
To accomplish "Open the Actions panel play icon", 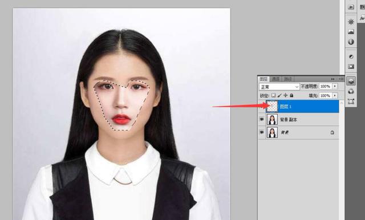I will click(351, 7).
